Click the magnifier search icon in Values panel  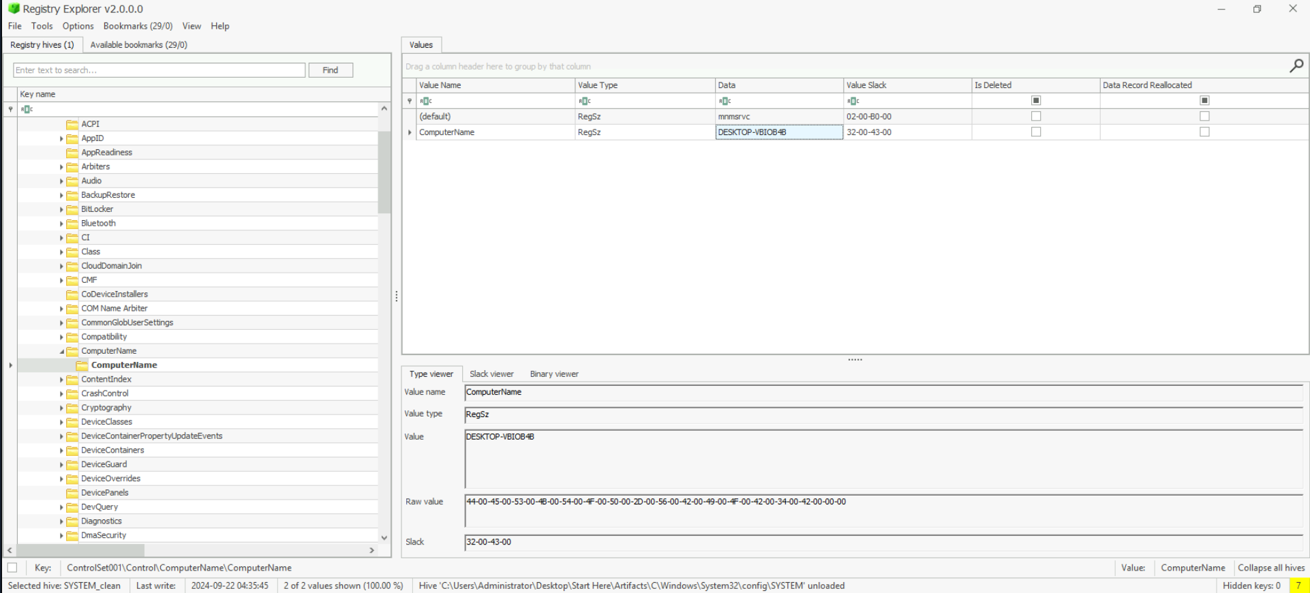(x=1296, y=65)
